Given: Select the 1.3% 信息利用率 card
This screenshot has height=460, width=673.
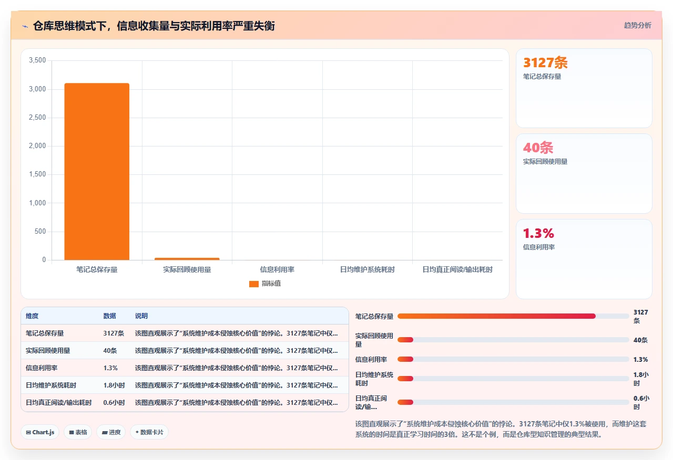Looking at the screenshot, I should 584,259.
